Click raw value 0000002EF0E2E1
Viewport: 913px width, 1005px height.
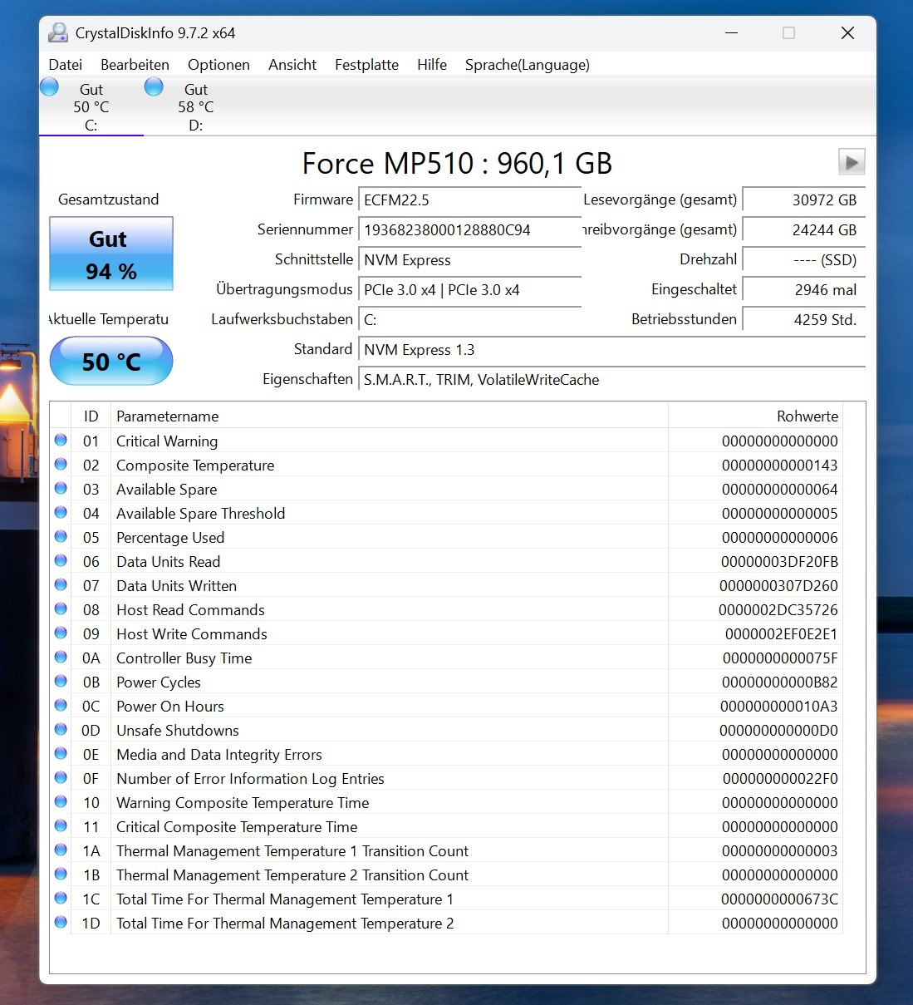781,634
